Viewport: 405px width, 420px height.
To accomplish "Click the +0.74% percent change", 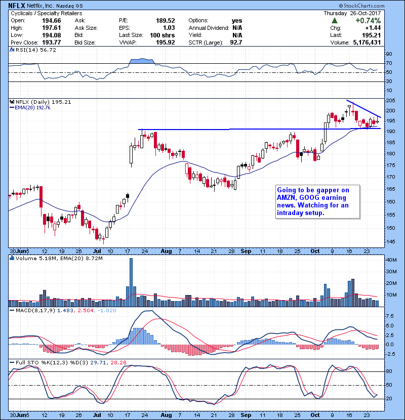I will pos(368,21).
